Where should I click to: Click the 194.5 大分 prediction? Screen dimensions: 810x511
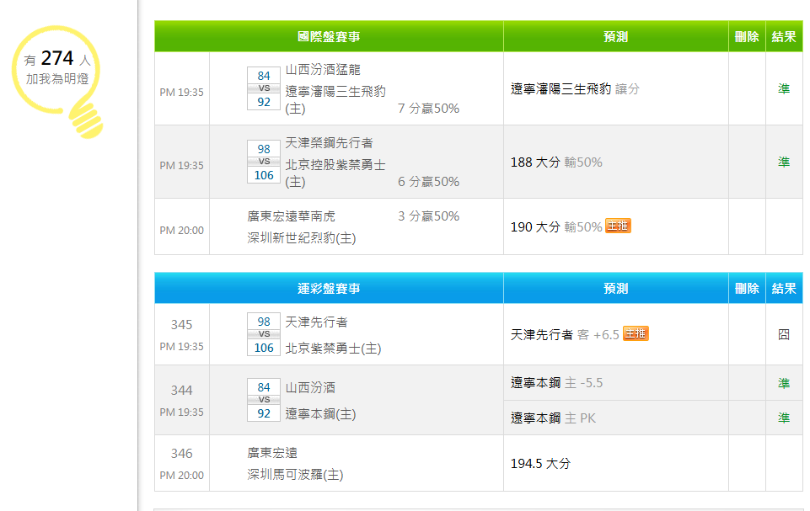(540, 464)
